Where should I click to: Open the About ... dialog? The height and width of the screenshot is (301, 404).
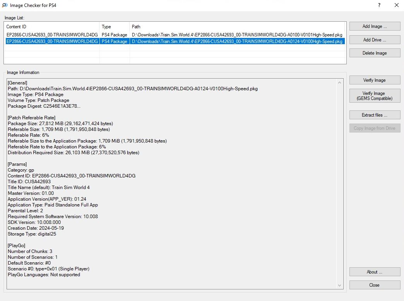375,272
